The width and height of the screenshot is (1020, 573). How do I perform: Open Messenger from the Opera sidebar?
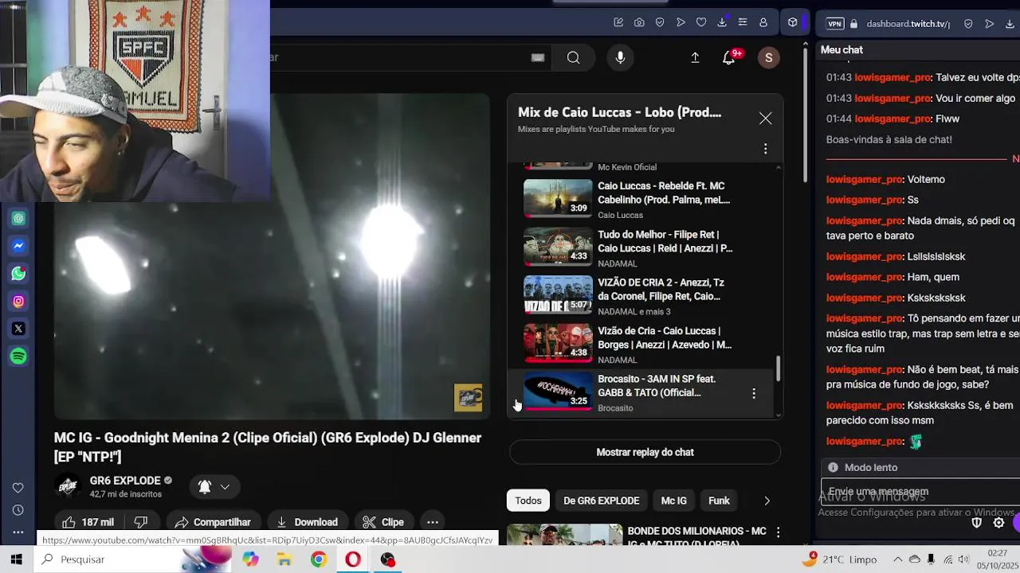tap(18, 246)
